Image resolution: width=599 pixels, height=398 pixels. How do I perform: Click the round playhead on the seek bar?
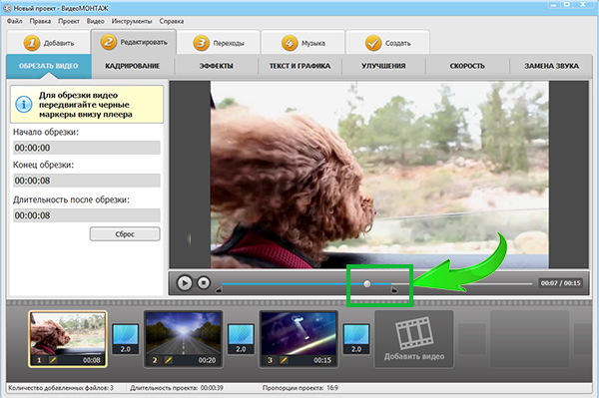(367, 283)
